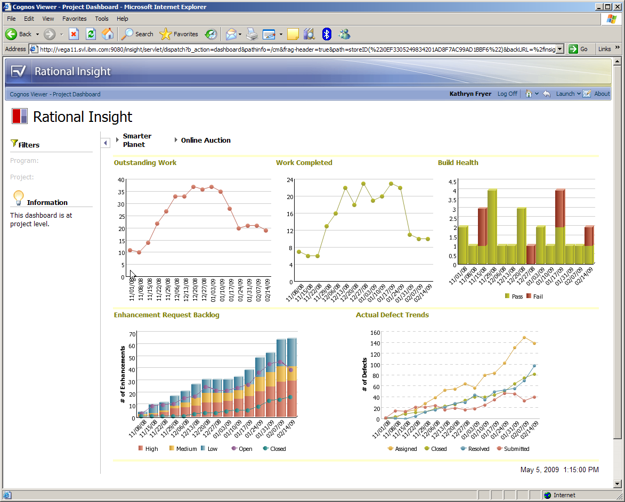Expand the Smarter Planet program
The height and width of the screenshot is (502, 625).
tap(117, 139)
